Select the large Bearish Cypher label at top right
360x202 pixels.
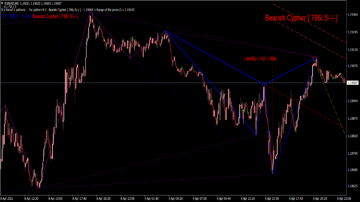tap(301, 18)
